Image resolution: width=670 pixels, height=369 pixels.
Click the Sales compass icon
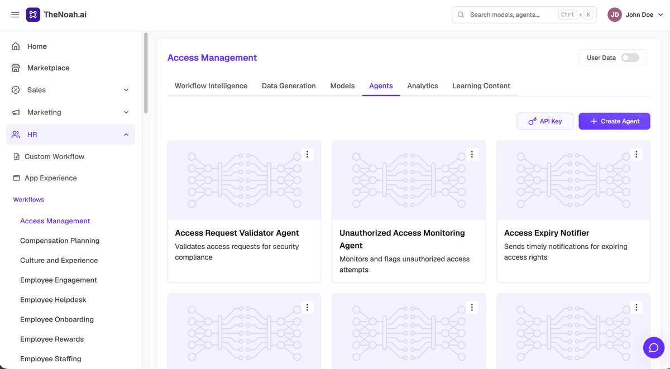(x=16, y=90)
